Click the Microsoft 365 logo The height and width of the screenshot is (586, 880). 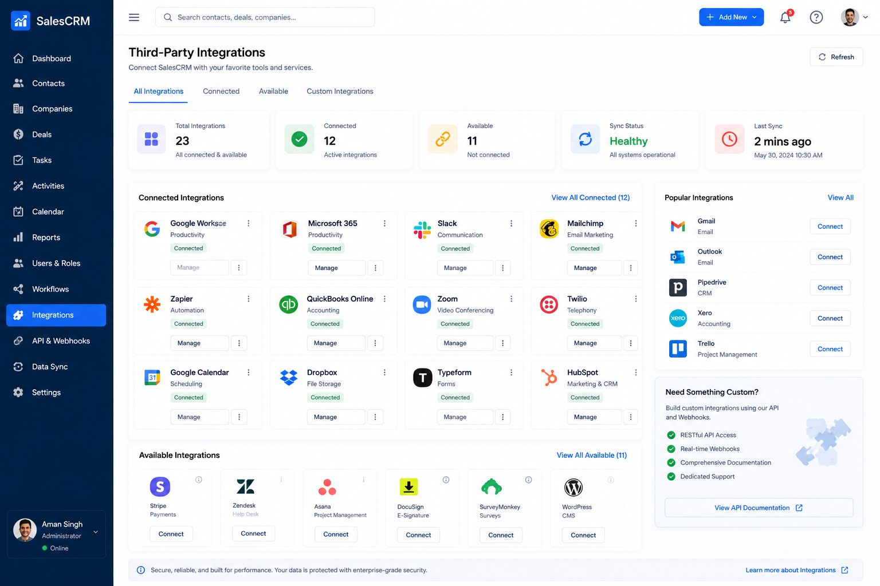point(290,229)
